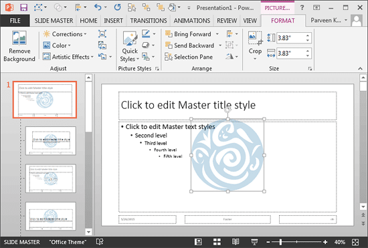368x248 pixels.
Task: Switch to the SLIDE MASTER tab
Action: 54,21
